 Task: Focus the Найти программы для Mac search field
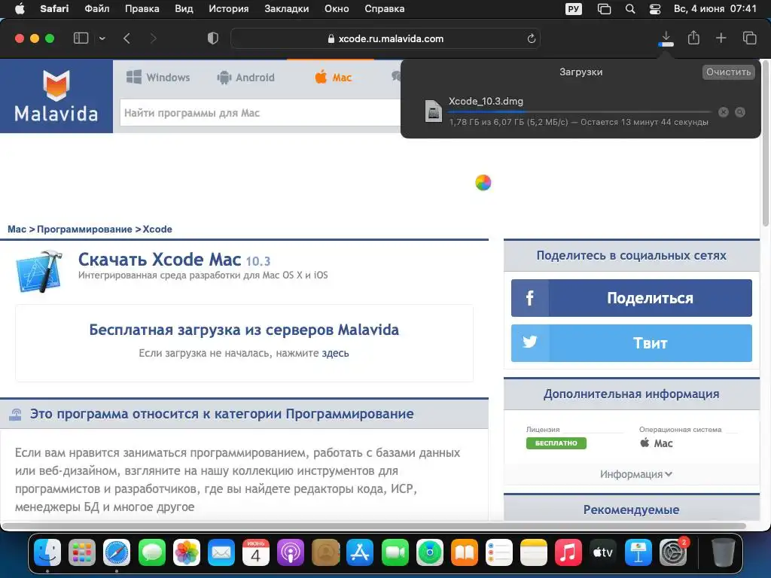click(260, 113)
